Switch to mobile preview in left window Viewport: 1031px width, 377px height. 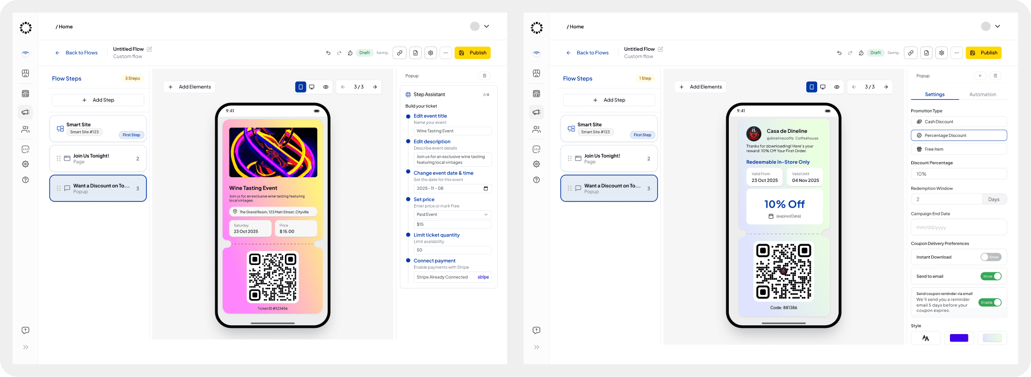pos(301,87)
